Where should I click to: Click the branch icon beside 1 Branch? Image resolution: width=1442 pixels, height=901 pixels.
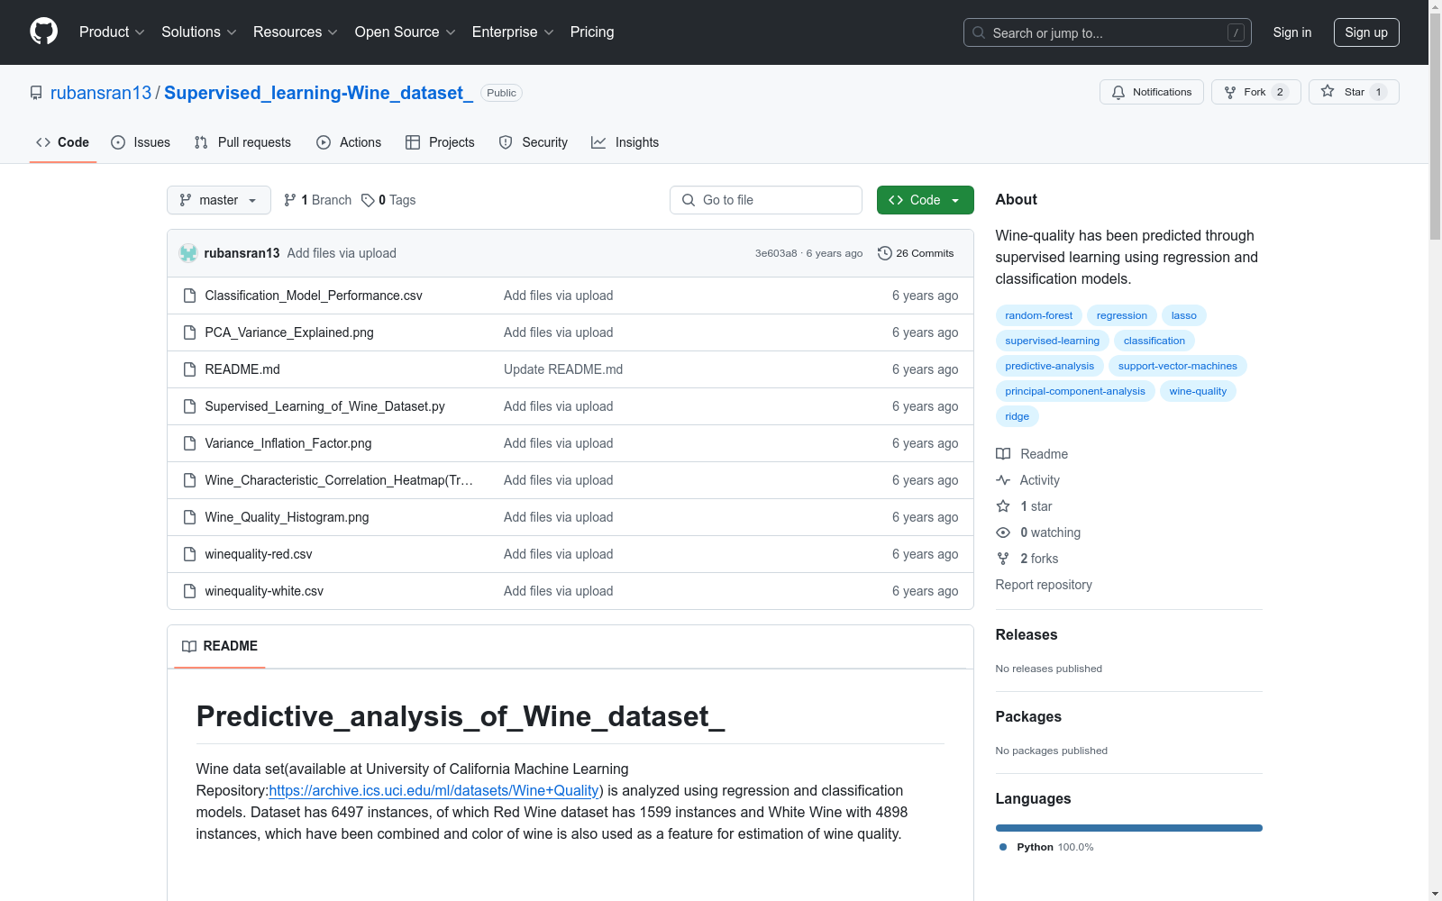click(290, 200)
